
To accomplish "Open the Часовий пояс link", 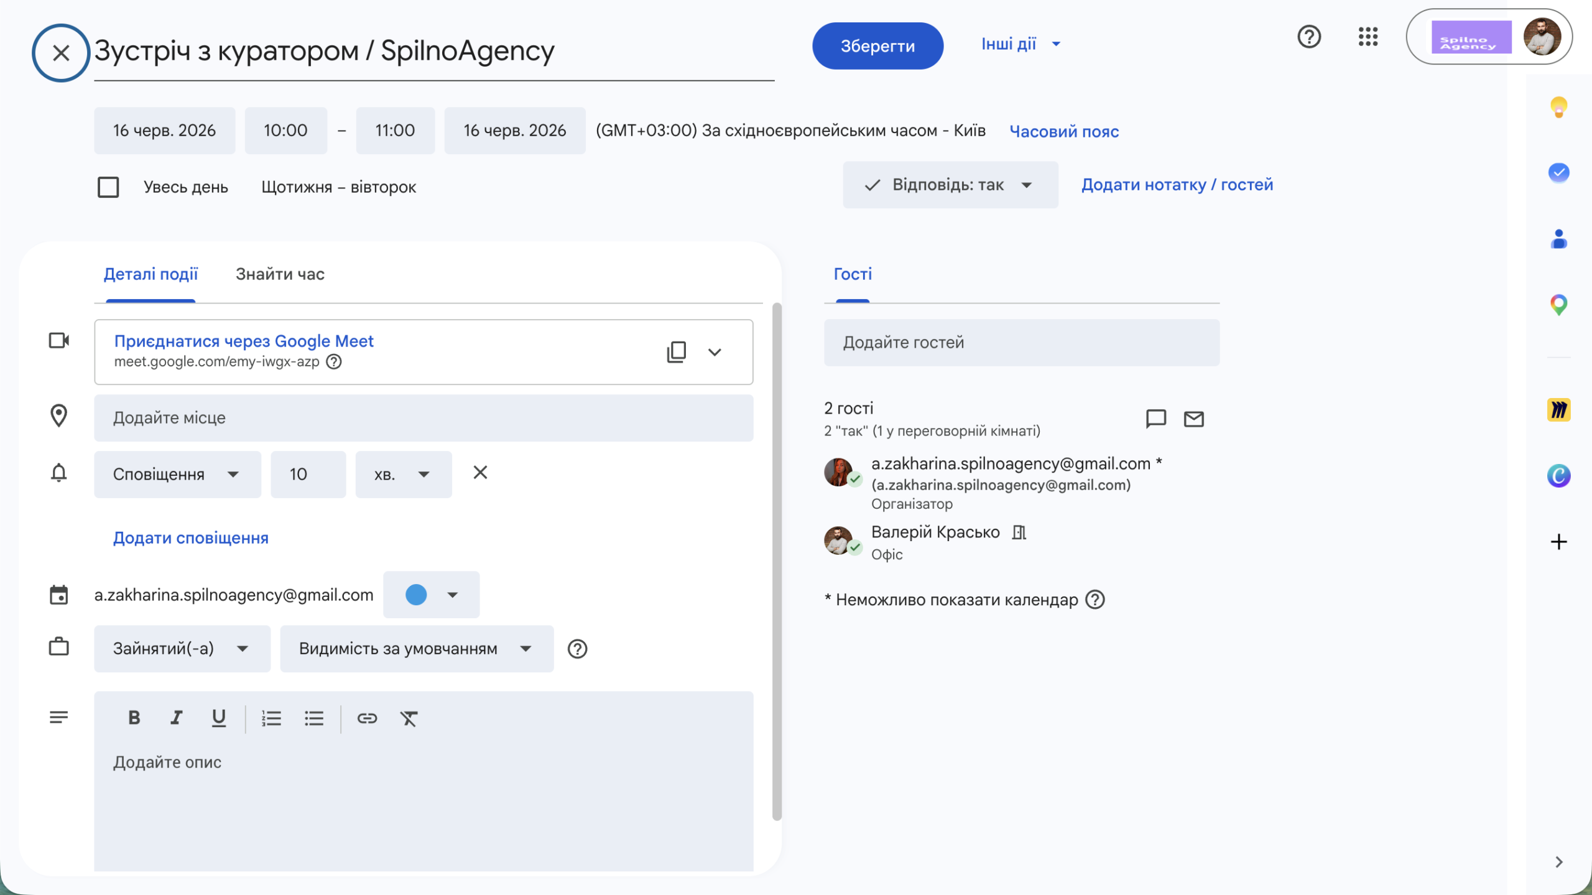I will pos(1064,131).
